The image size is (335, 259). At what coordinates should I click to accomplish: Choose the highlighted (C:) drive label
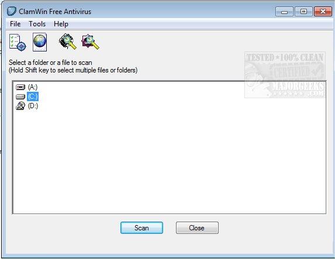(x=33, y=96)
